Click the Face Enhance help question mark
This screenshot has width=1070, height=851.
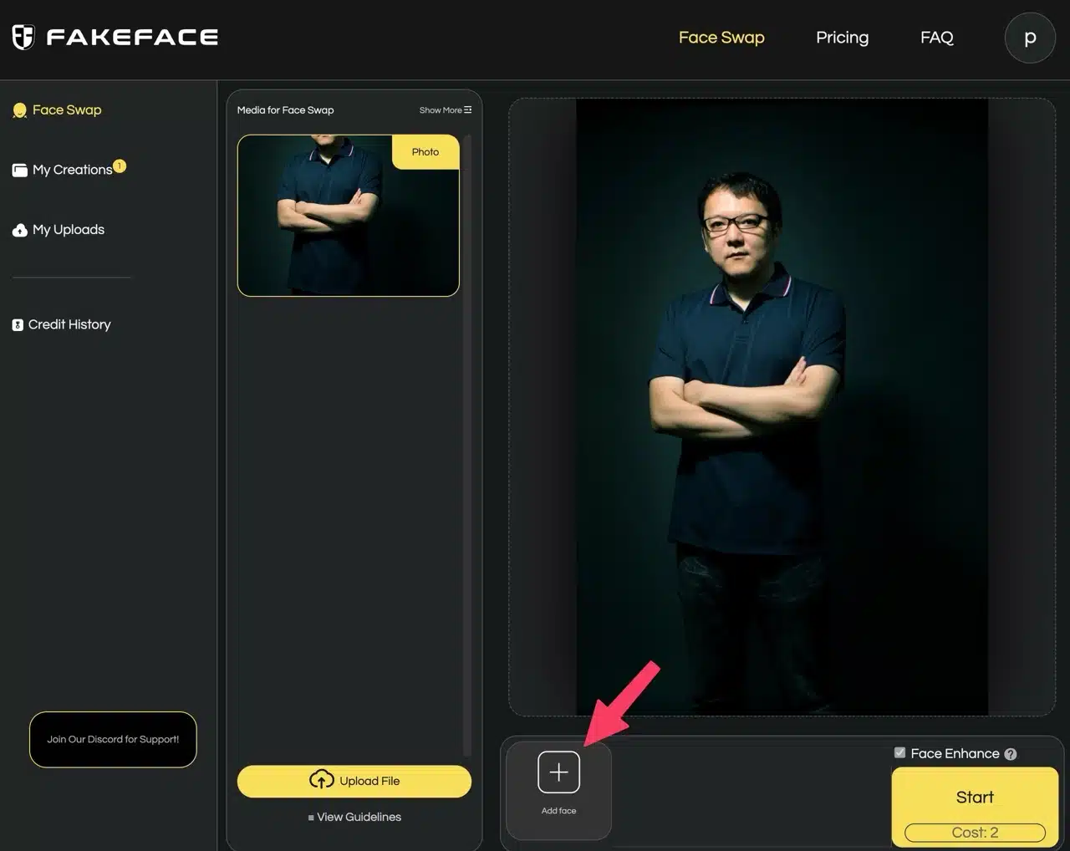[x=1011, y=754]
